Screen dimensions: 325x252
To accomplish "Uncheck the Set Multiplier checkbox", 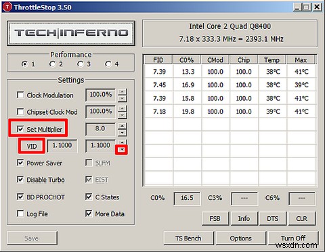I will point(20,129).
